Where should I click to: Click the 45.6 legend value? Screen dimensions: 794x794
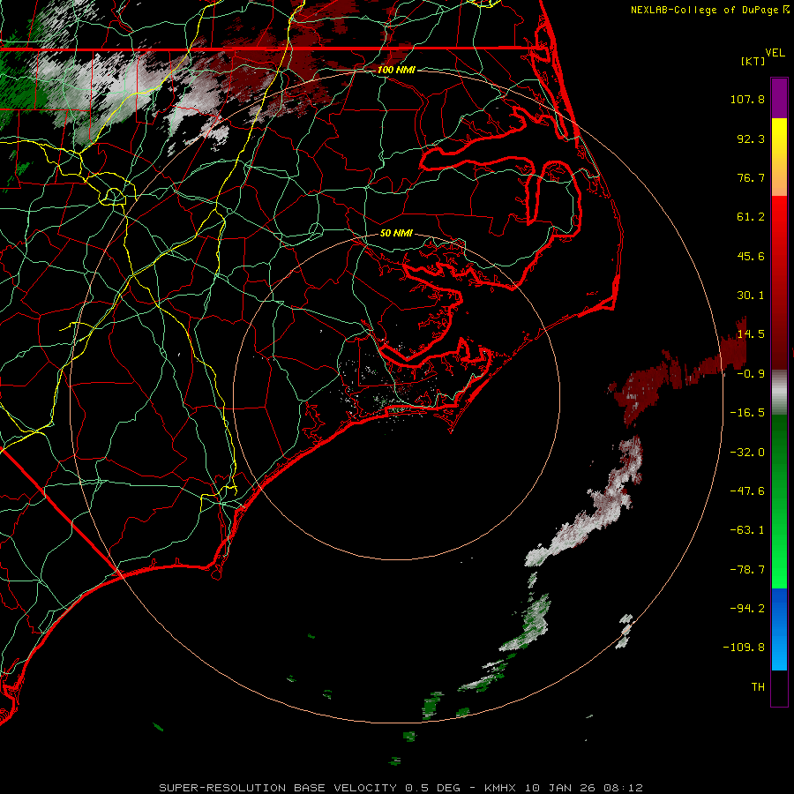pos(751,256)
